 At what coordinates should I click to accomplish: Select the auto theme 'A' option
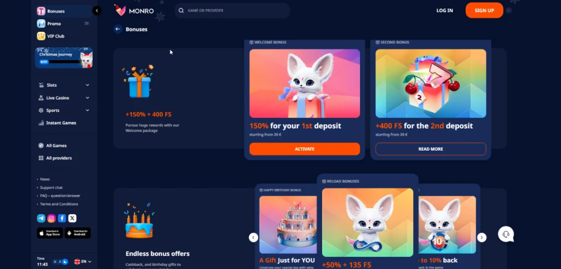click(x=60, y=262)
